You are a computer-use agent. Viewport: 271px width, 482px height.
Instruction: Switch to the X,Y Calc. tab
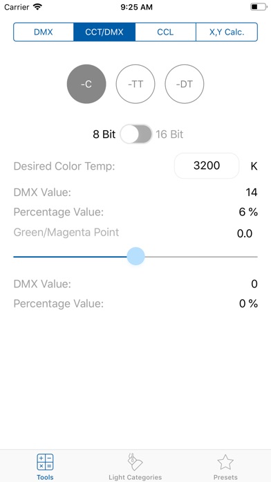pos(227,32)
